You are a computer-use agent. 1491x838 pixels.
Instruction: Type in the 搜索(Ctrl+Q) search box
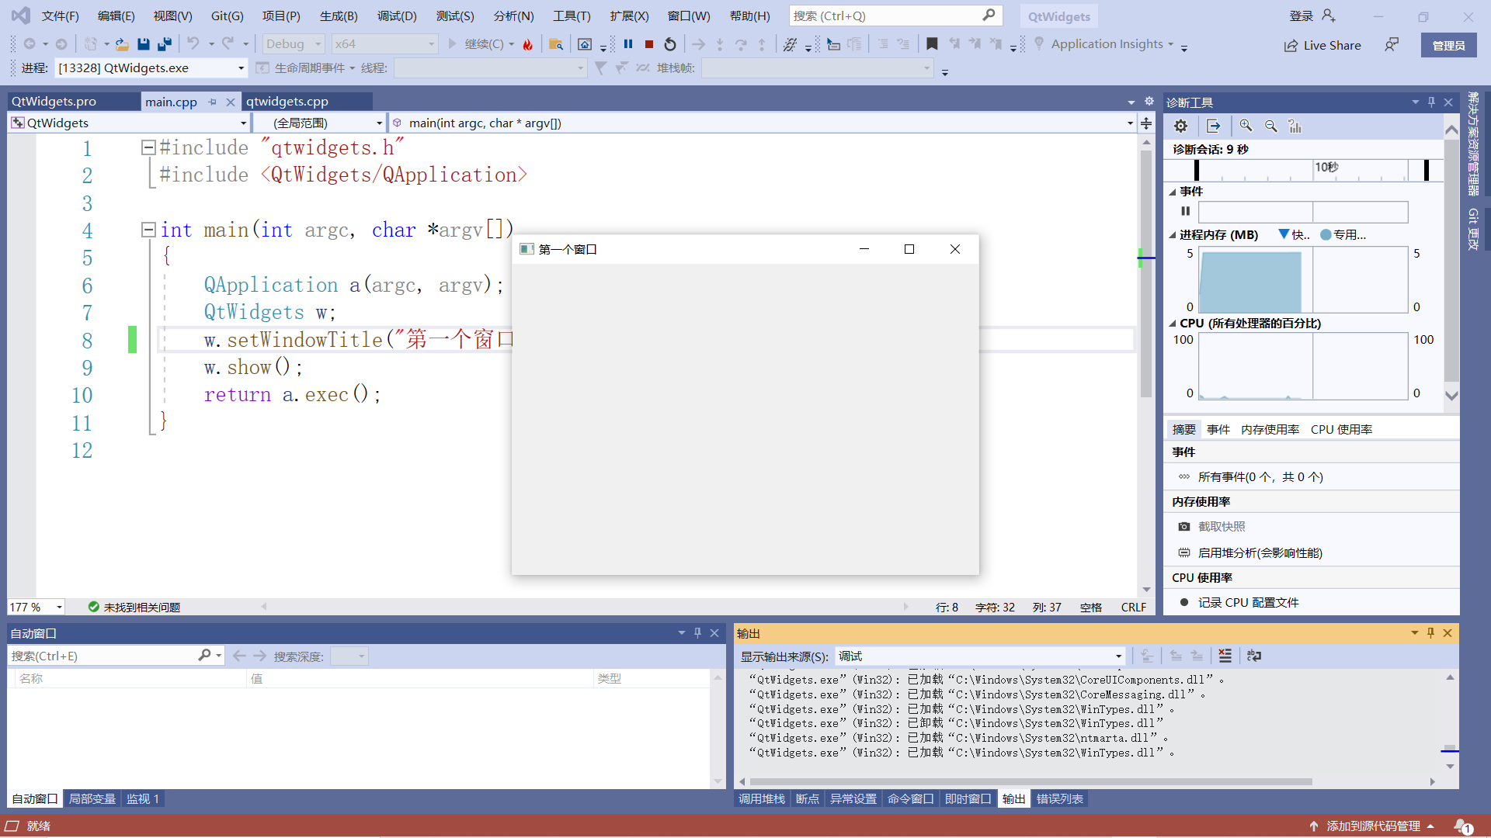878,15
